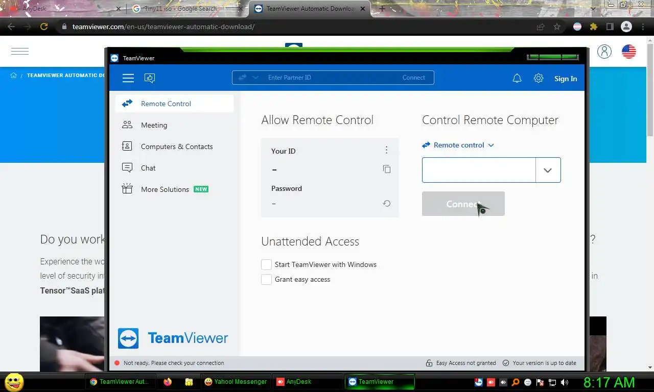
Task: Bookmark this page with the star icon
Action: pyautogui.click(x=557, y=27)
